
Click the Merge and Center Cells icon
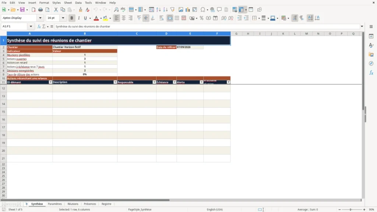click(x=170, y=18)
